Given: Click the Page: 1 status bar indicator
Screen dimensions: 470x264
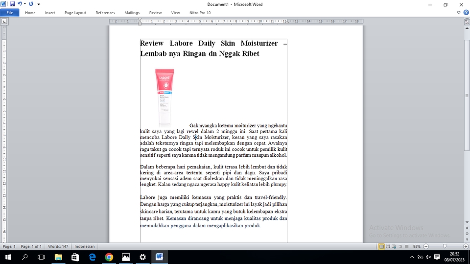Looking at the screenshot, I should click(x=9, y=246).
